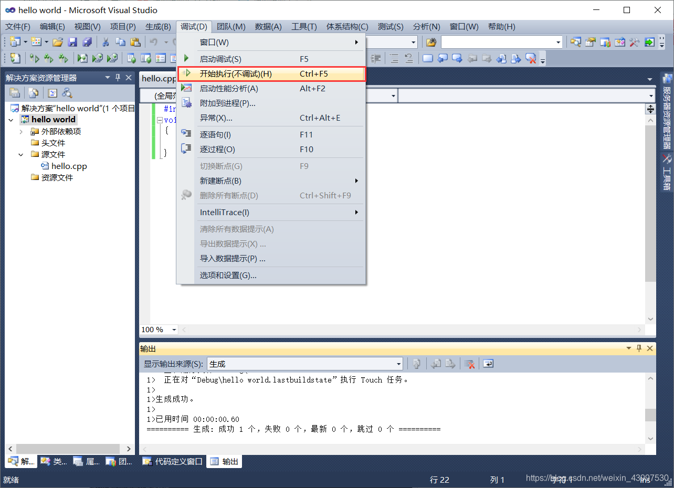Click Properties icon in the Solution Explorer toolbar
Screen dimensions: 674x488
point(15,93)
